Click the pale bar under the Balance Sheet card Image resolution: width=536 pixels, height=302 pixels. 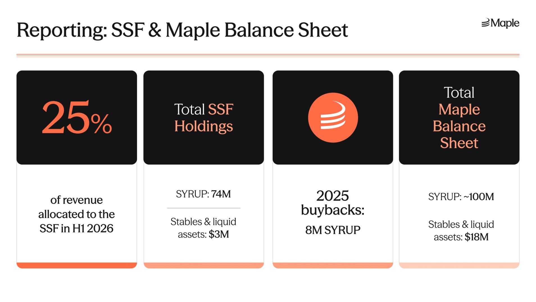point(459,265)
